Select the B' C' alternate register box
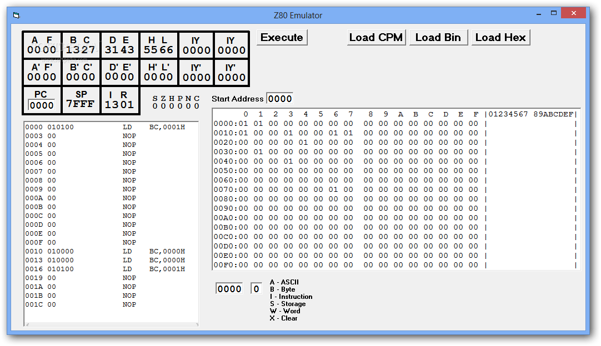601x346 pixels. click(x=81, y=72)
